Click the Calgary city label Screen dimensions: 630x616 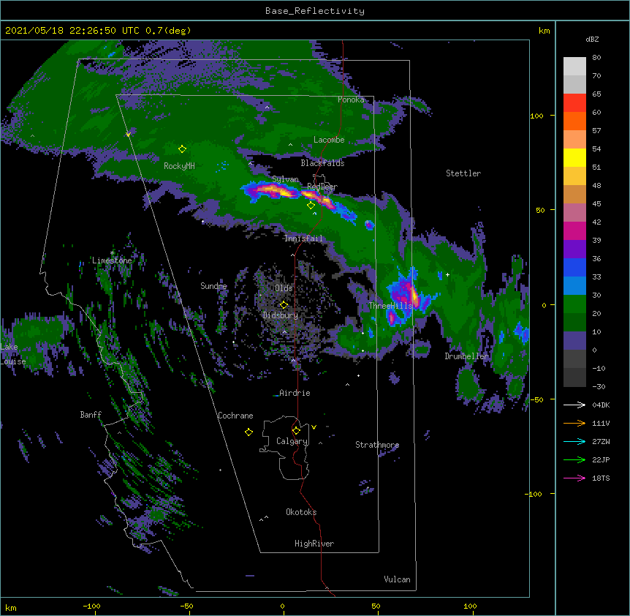[292, 441]
